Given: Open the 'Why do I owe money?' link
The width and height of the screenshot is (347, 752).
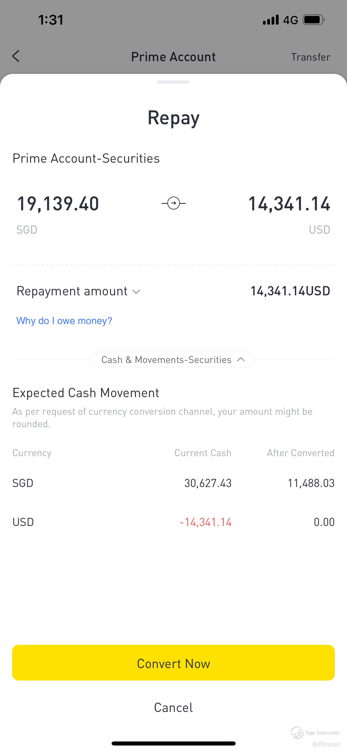Looking at the screenshot, I should [64, 321].
